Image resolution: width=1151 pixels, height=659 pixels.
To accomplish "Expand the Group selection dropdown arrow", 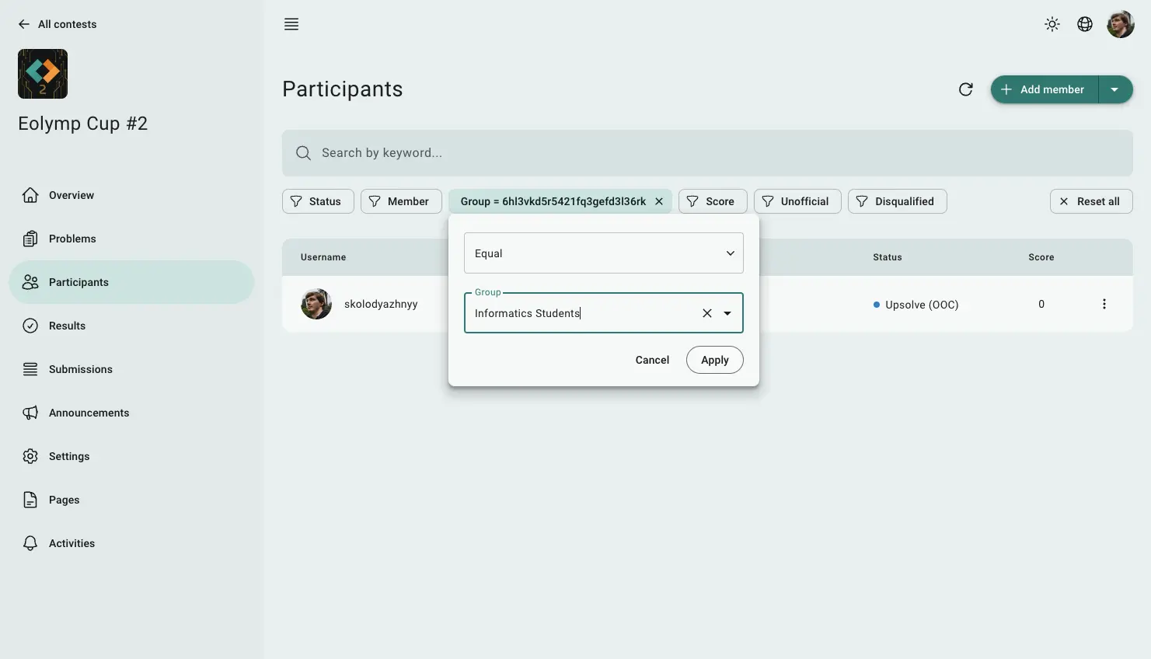I will point(727,313).
